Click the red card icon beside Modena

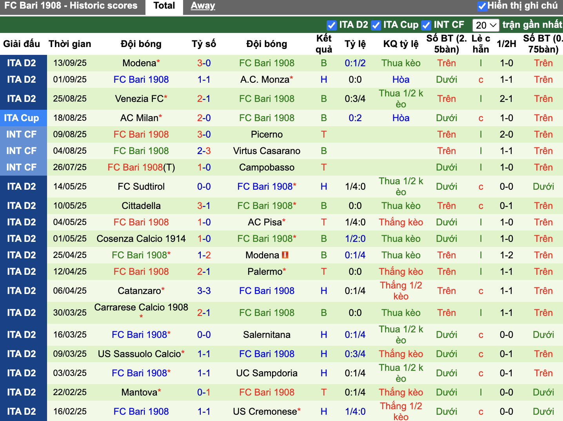point(285,255)
